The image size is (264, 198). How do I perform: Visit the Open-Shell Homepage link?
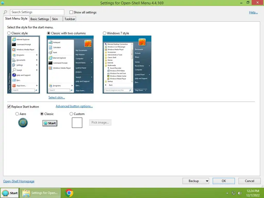[19, 181]
